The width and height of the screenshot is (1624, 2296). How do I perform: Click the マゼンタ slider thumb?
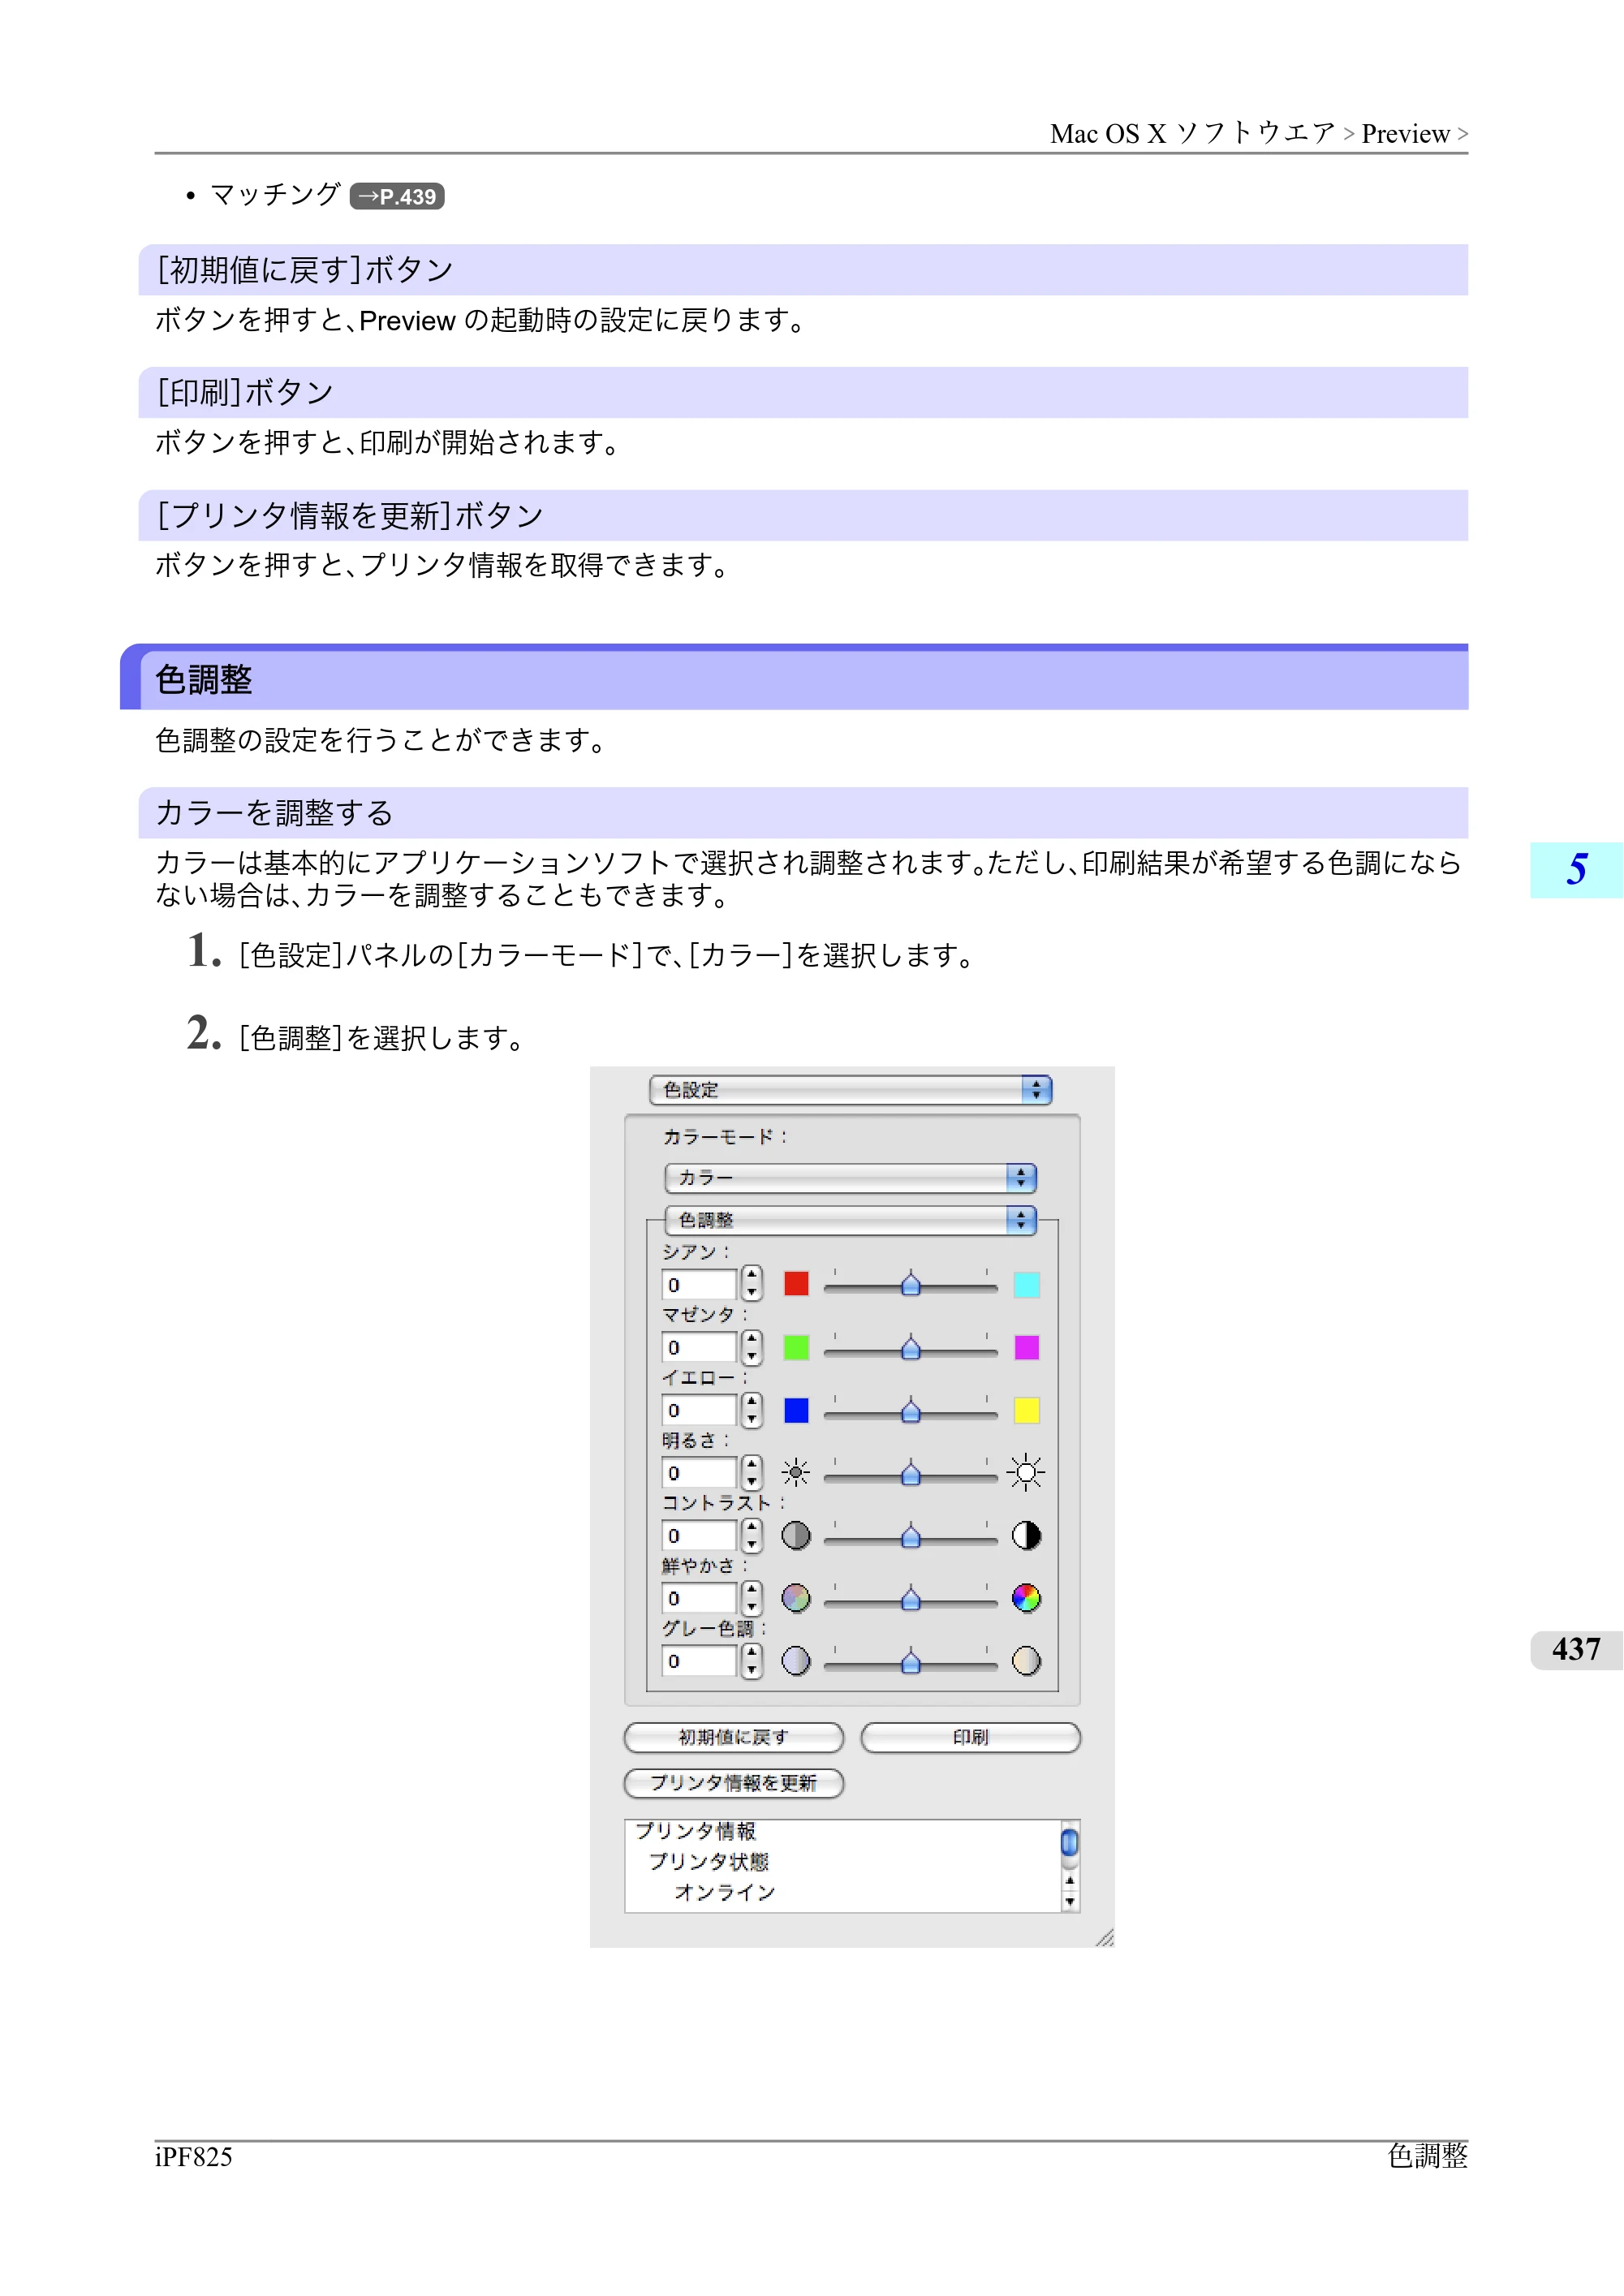click(x=911, y=1348)
